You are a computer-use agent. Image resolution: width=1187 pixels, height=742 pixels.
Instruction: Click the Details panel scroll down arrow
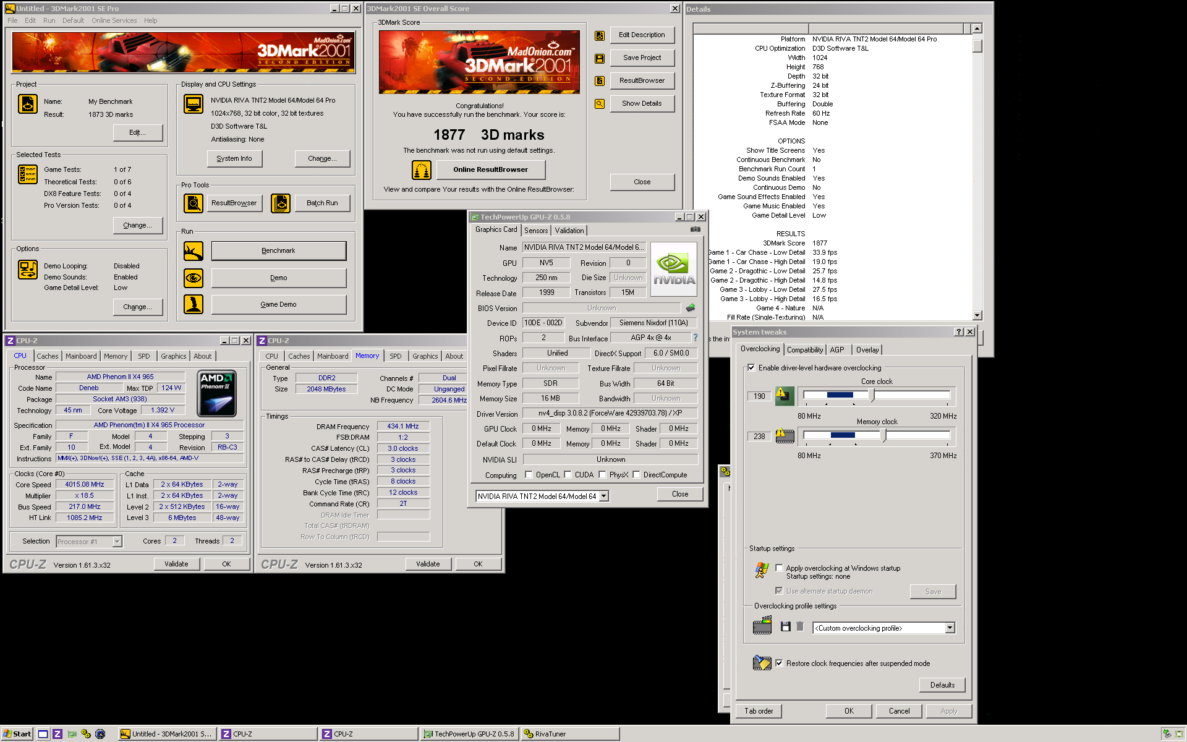point(977,315)
